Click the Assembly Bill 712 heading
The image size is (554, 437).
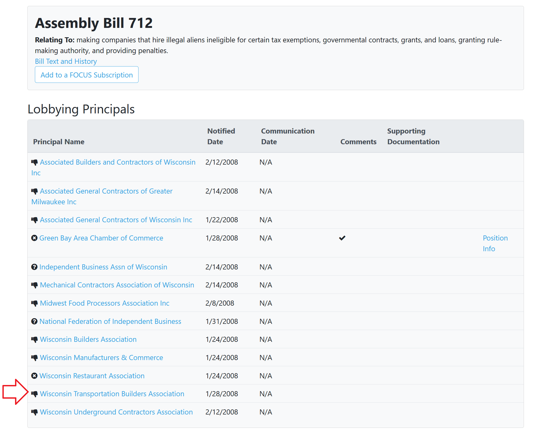pos(94,23)
